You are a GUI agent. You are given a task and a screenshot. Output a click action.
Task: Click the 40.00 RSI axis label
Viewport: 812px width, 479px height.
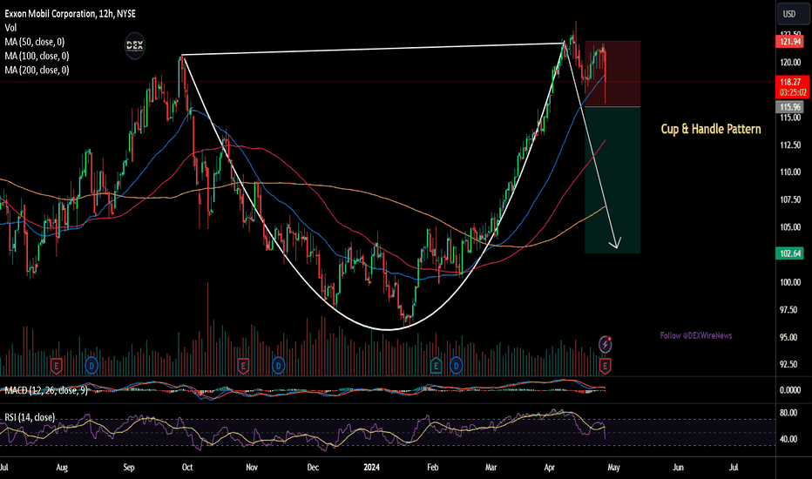tap(788, 439)
